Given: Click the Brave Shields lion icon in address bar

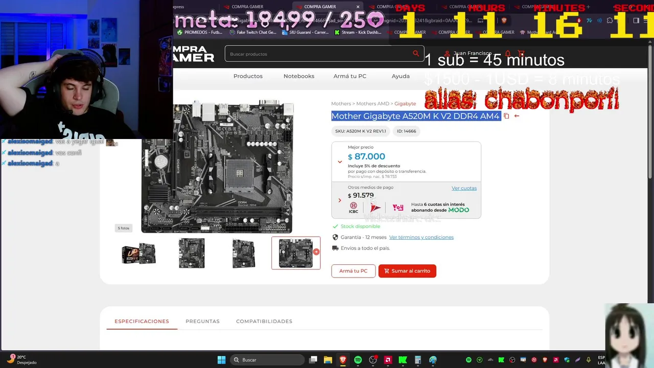Looking at the screenshot, I should (504, 20).
